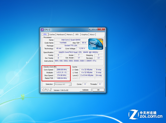Click the specification field with '2.66GHz'
Screen dimensions: 166x123
tap(78, 52)
